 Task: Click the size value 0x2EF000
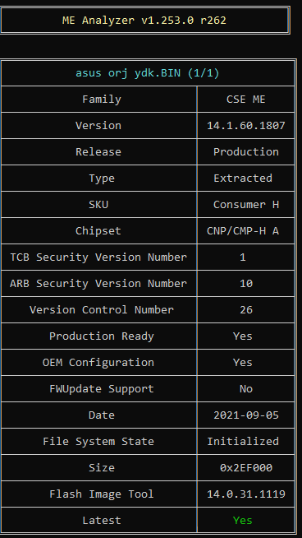coord(246,467)
